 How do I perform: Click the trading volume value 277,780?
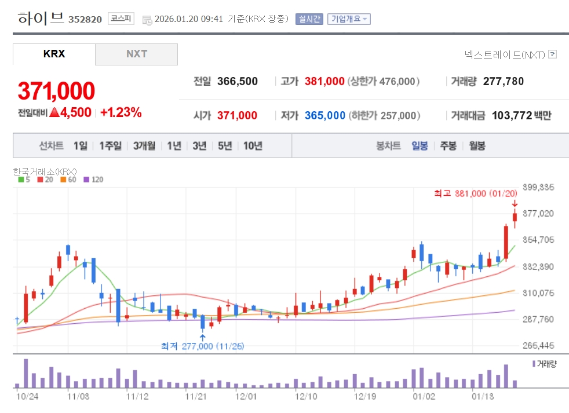[504, 81]
